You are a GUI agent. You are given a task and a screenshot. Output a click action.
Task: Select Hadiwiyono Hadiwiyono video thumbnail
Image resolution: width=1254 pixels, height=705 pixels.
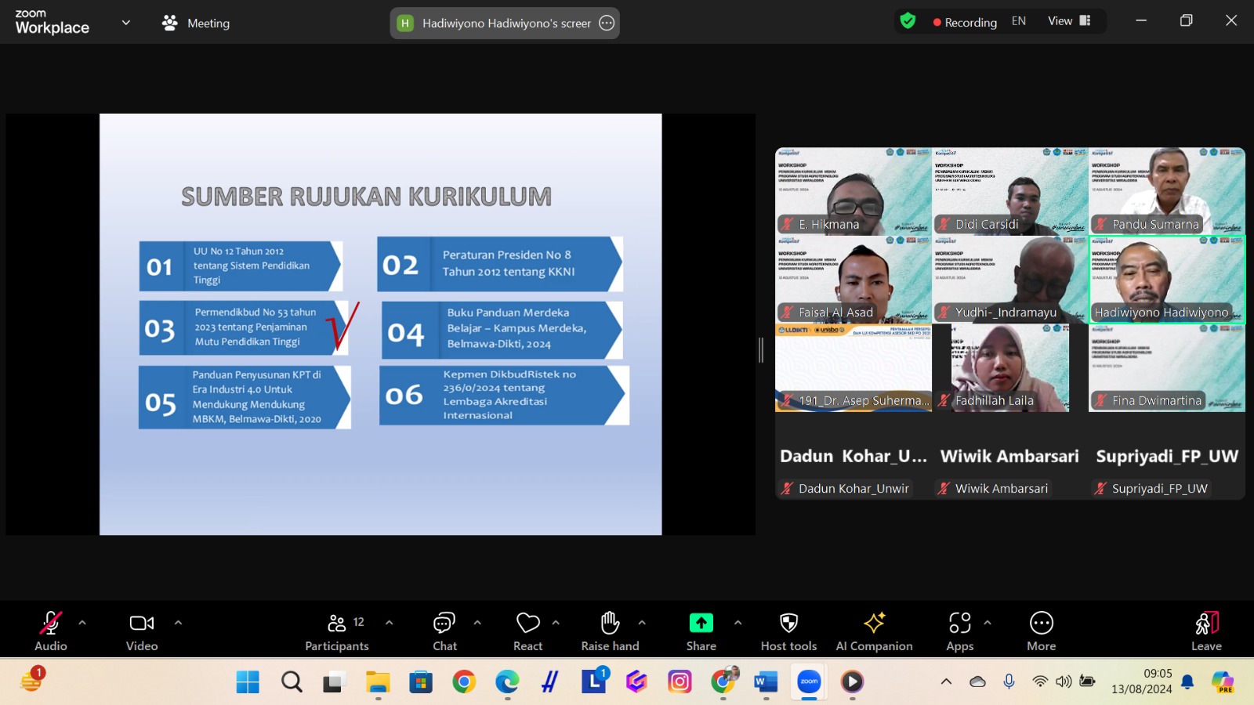[x=1166, y=280]
